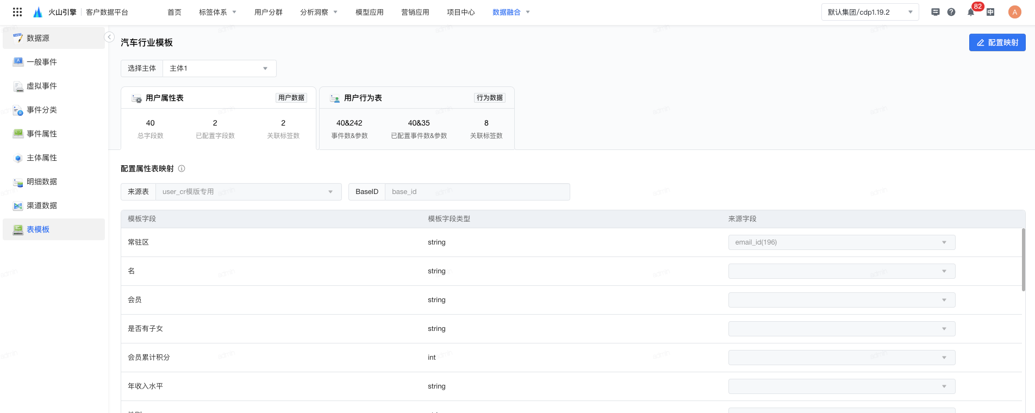Open the help question mark icon

[x=951, y=12]
